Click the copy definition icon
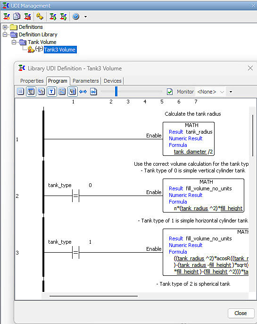Image resolution: width=257 pixels, height=324 pixels. [x=17, y=17]
